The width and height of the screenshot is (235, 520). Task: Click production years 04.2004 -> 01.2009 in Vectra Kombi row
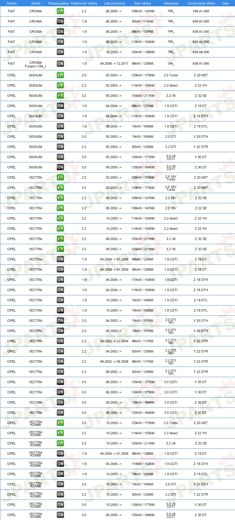114,454
